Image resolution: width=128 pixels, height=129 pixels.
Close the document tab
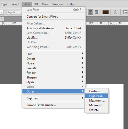pyautogui.click(x=2, y=19)
